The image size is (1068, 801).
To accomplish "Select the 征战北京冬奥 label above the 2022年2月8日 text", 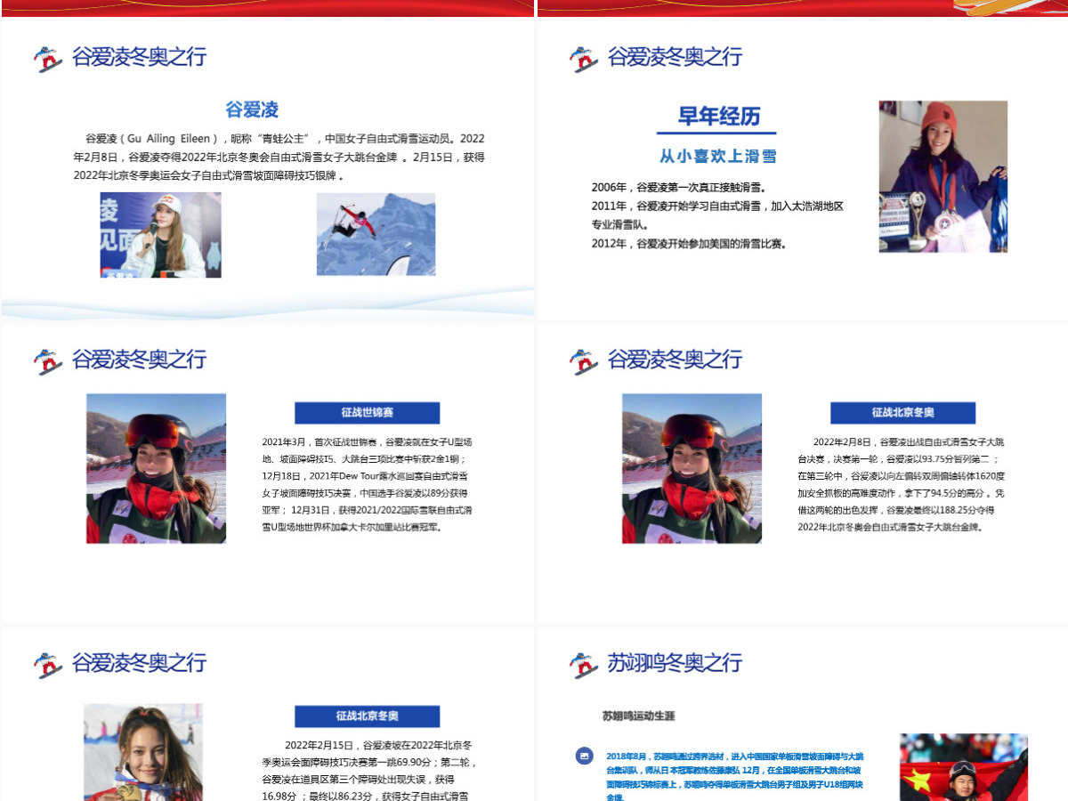I will pos(902,413).
